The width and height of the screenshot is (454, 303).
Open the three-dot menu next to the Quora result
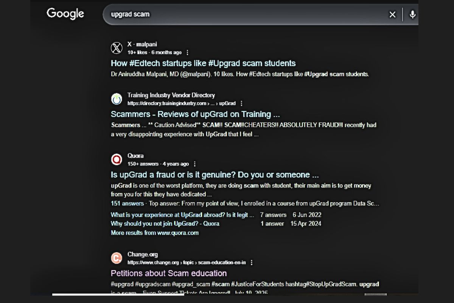pos(194,164)
